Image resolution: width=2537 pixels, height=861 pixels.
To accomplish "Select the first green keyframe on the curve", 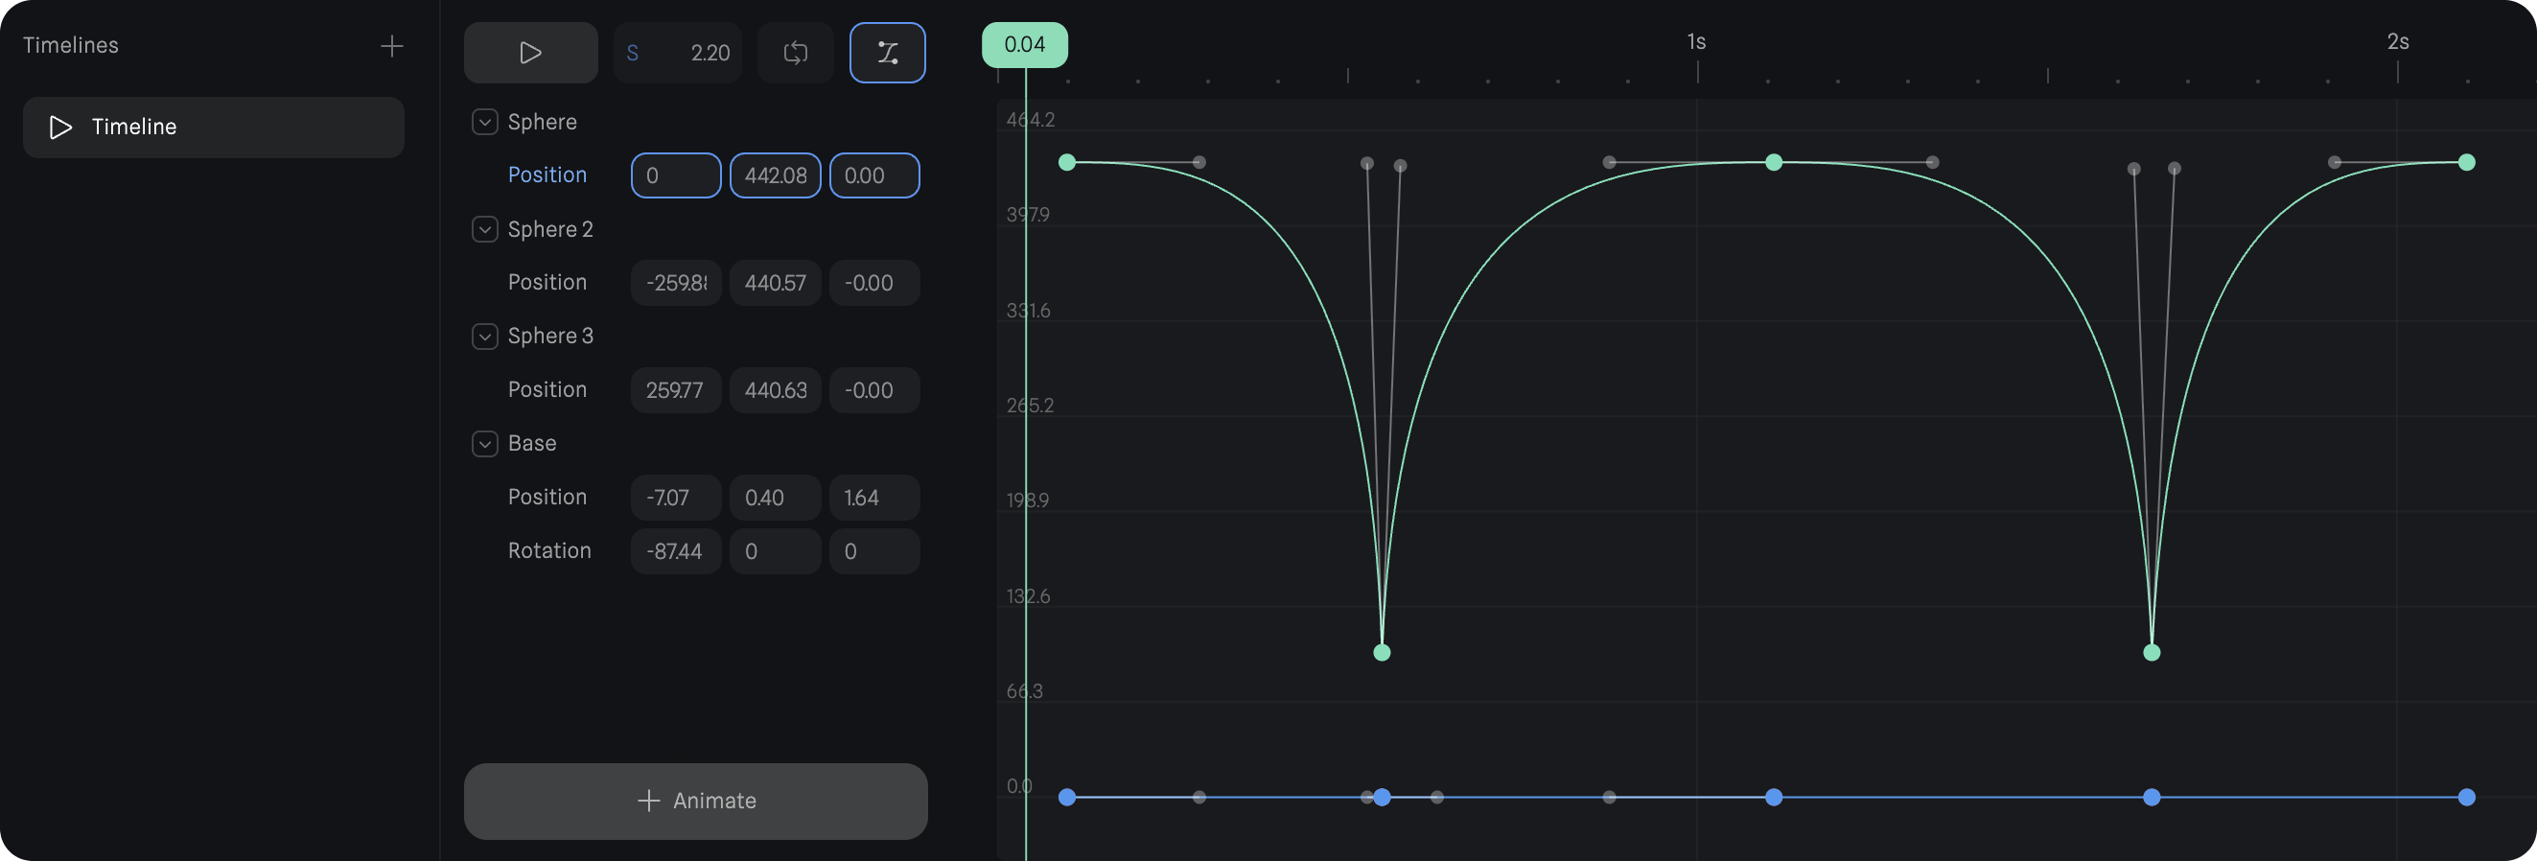I will (x=1066, y=163).
